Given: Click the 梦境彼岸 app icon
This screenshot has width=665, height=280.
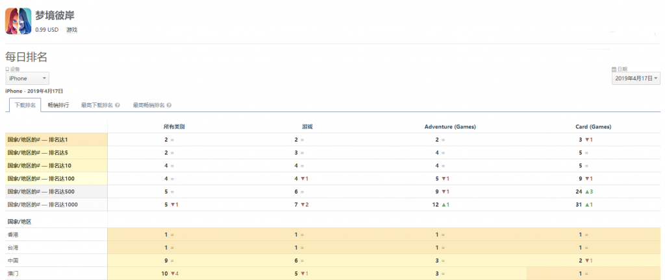Looking at the screenshot, I should point(18,21).
